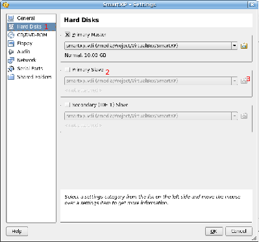Click the VirtualBox gear icon in title bar
This screenshot has height=242, width=259.
[6, 5]
